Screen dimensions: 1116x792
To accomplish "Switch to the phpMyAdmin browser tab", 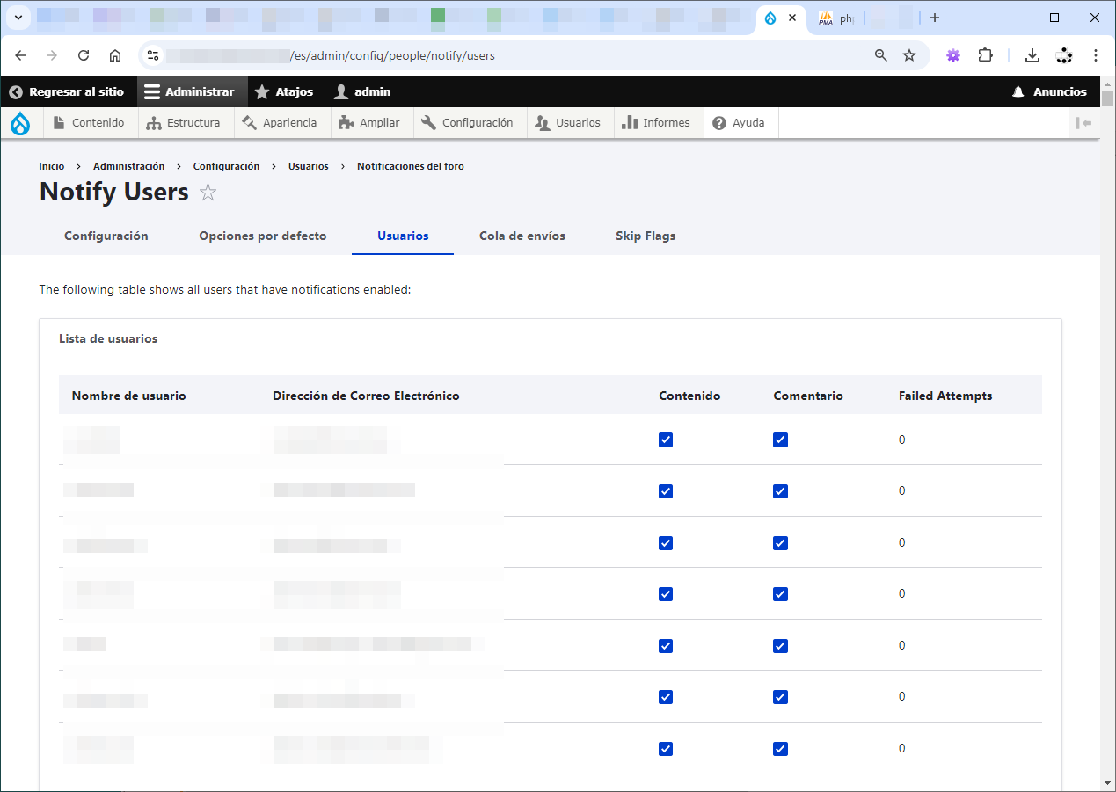I will coord(835,18).
